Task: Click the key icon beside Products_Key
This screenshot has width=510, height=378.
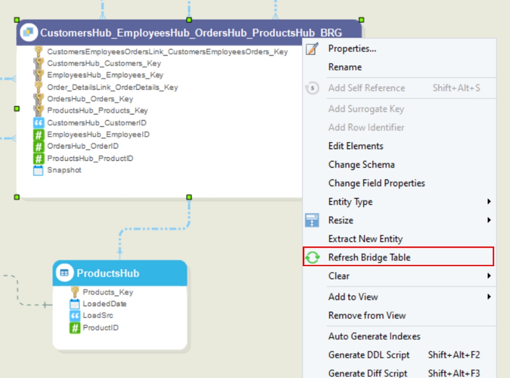Action: 75,292
